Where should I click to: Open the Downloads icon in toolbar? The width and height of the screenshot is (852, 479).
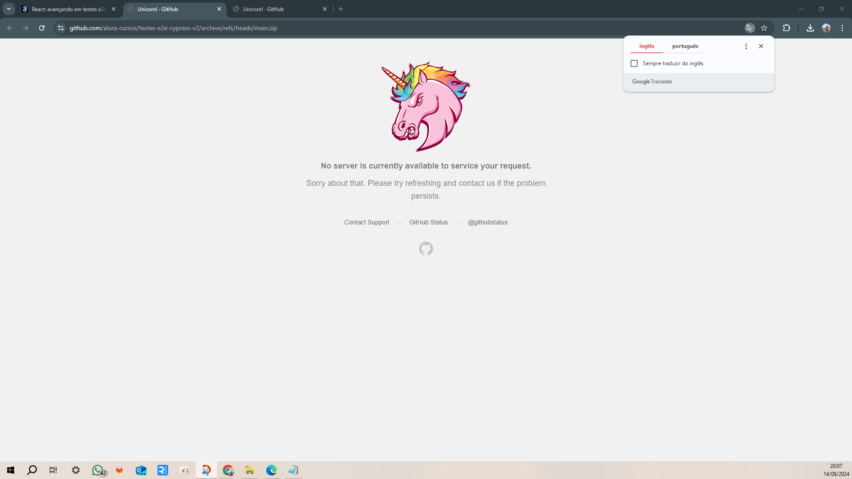[810, 28]
